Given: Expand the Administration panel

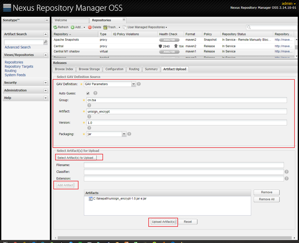Looking at the screenshot, I should pos(46,90).
